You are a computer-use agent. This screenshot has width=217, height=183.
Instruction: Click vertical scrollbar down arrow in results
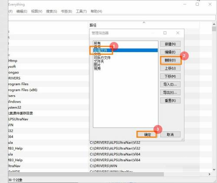point(214,170)
